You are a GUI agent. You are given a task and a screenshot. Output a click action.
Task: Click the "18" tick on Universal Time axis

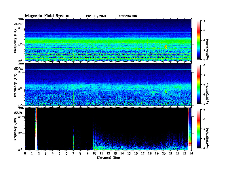coord(150,153)
